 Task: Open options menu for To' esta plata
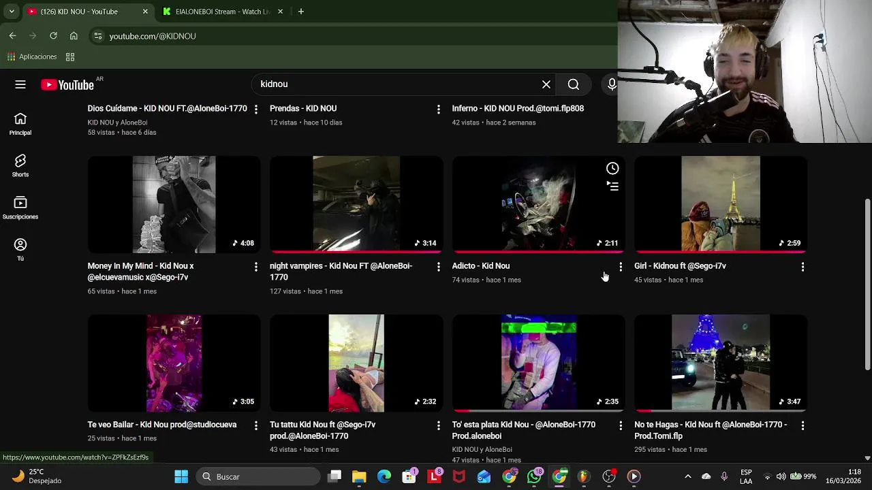point(621,425)
